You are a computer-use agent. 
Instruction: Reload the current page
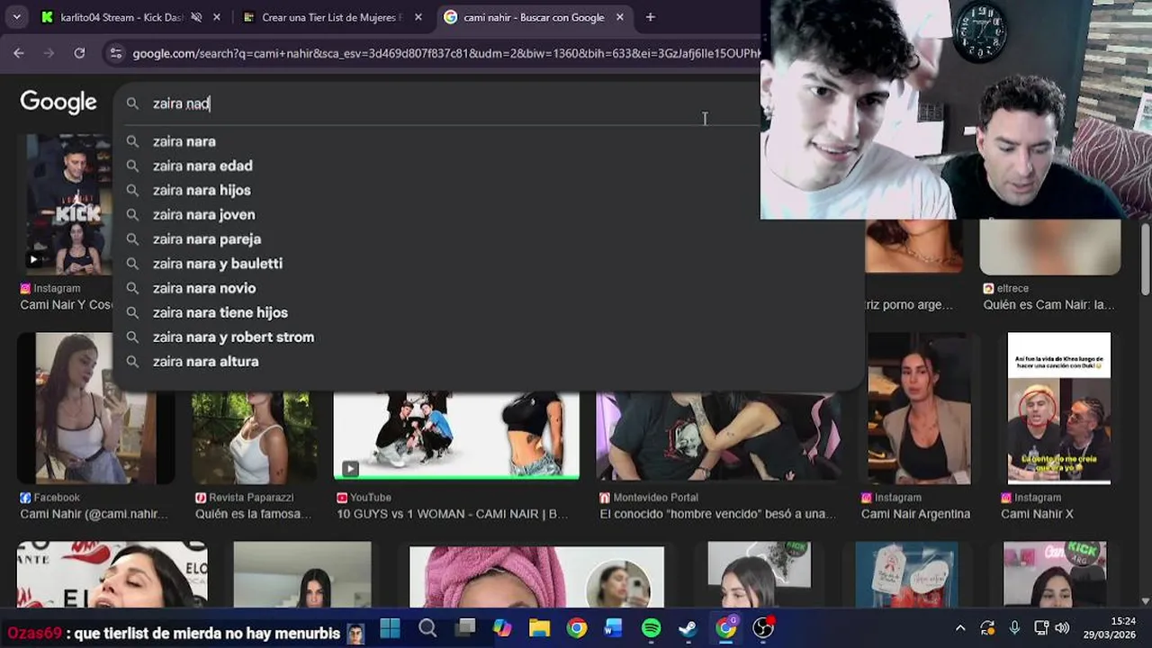[79, 53]
